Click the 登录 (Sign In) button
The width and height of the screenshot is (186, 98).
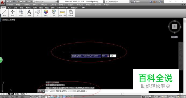click(137, 2)
